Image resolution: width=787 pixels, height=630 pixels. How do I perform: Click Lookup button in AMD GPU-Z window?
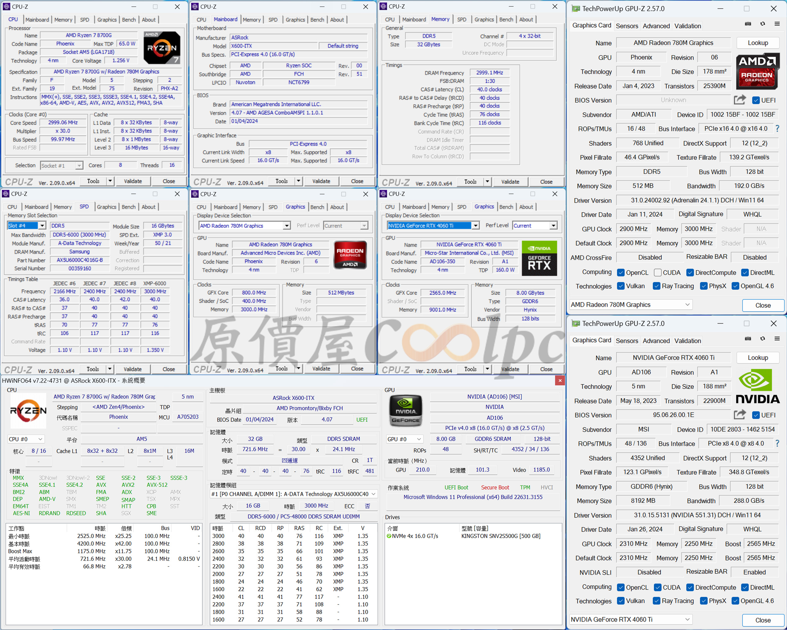point(757,43)
